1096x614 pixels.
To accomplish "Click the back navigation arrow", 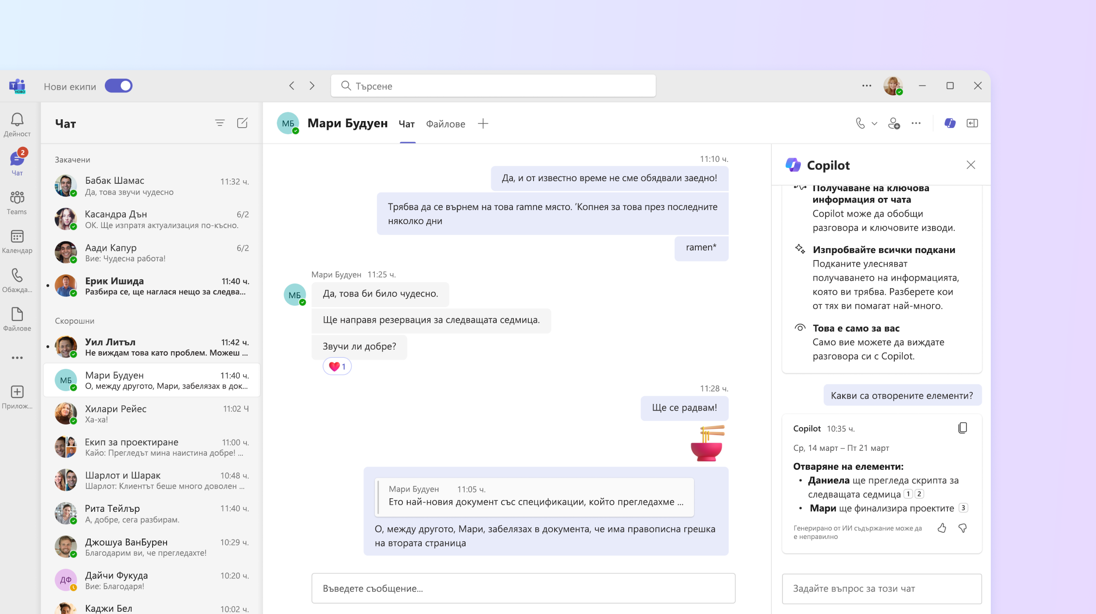I will [292, 85].
